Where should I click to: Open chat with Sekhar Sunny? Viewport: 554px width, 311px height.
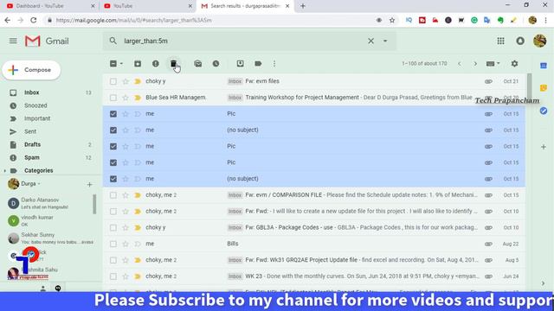(49, 238)
